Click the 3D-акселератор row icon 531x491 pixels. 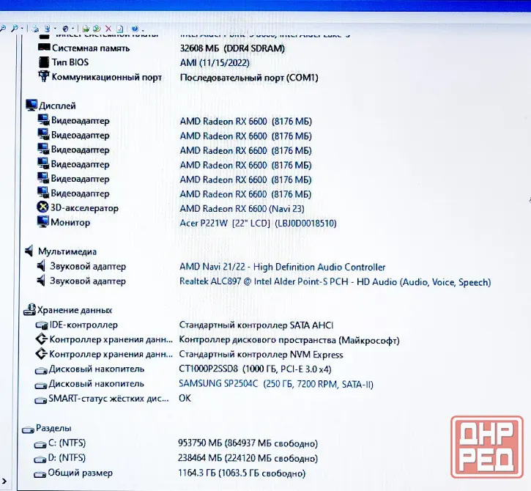click(42, 207)
